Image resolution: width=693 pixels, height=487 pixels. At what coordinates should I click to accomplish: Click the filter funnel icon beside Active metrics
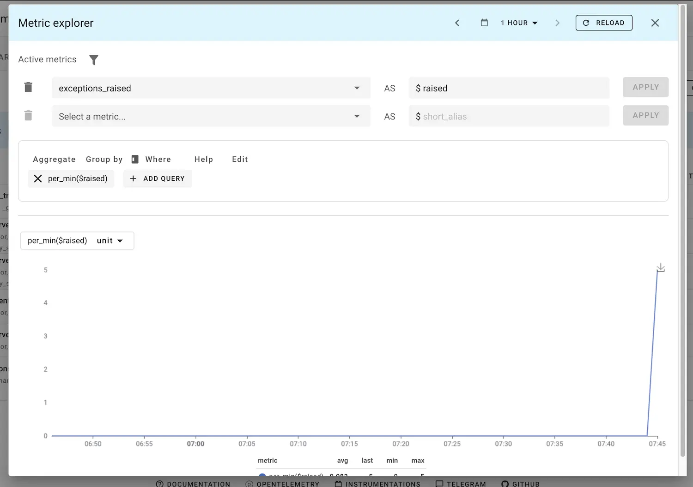coord(94,60)
